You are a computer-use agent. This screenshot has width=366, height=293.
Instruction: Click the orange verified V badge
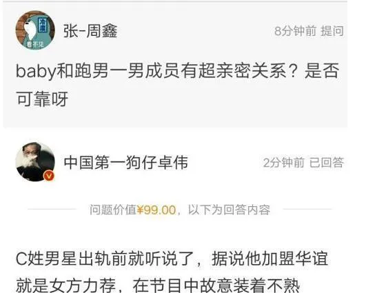[49, 176]
